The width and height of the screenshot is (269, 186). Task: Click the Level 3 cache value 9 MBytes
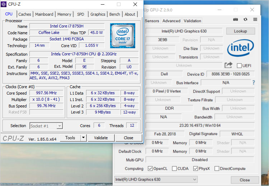[x=103, y=112]
